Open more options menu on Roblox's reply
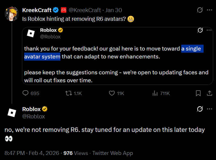 pyautogui.click(x=209, y=109)
